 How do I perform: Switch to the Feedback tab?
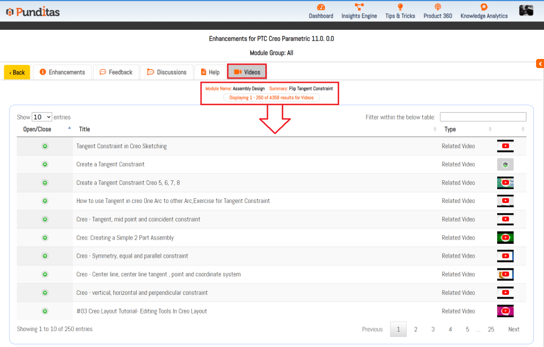click(116, 72)
